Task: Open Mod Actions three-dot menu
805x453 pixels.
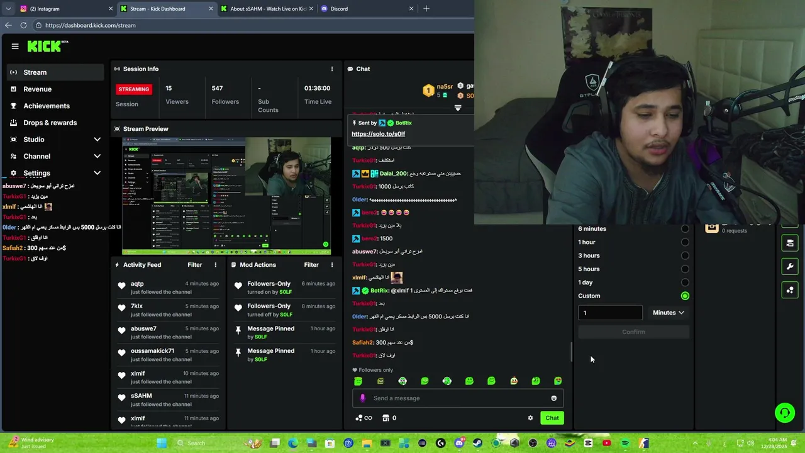Action: point(332,265)
